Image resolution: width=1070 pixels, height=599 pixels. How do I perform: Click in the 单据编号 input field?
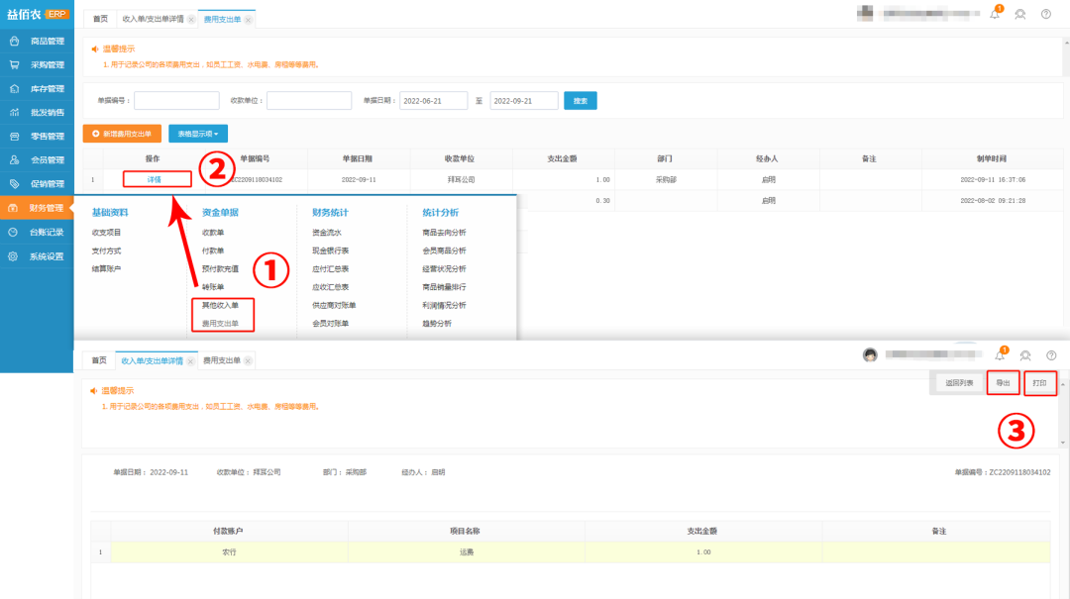(x=176, y=101)
